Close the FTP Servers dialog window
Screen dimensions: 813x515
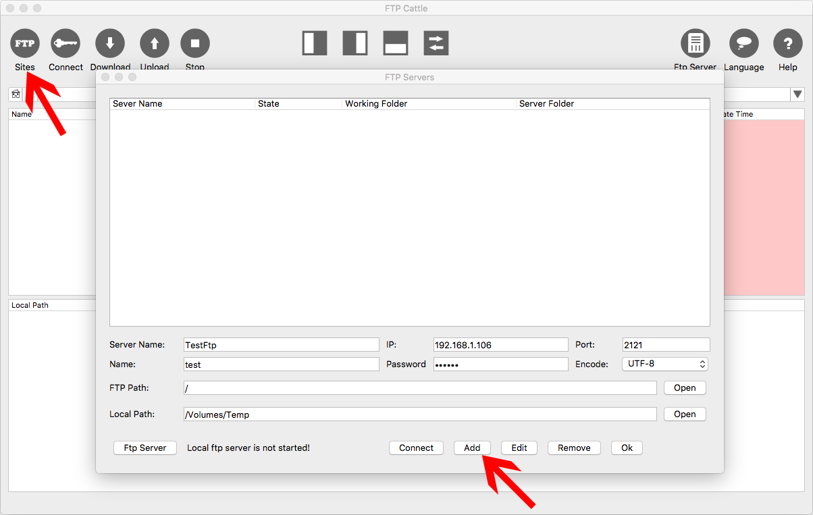(105, 77)
